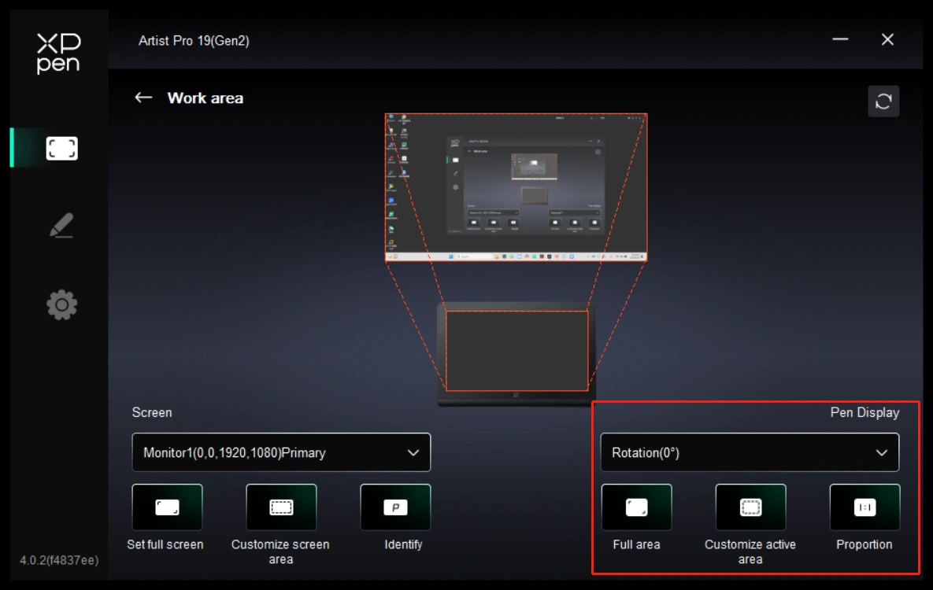Viewport: 933px width, 590px height.
Task: Click the Artist Pro 19(Gen2) device name
Action: [x=194, y=41]
